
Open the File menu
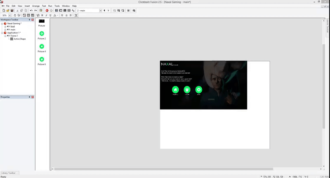(7, 6)
